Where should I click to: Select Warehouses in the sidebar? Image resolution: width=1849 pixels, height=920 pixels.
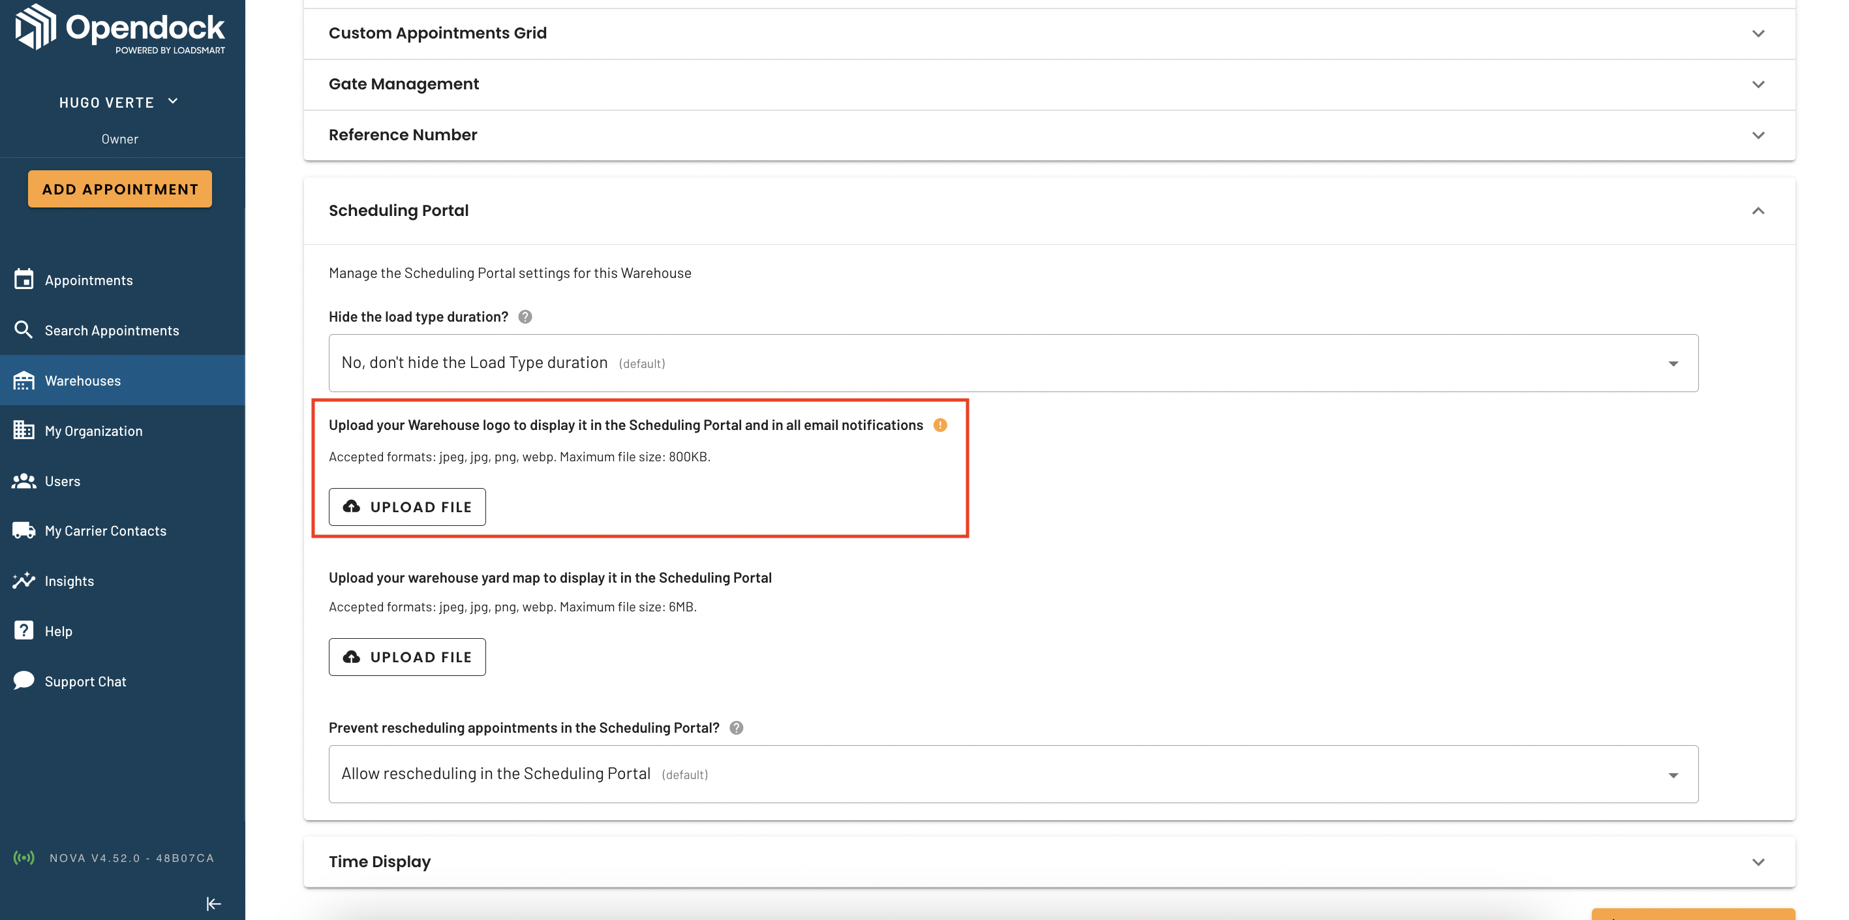(x=122, y=380)
